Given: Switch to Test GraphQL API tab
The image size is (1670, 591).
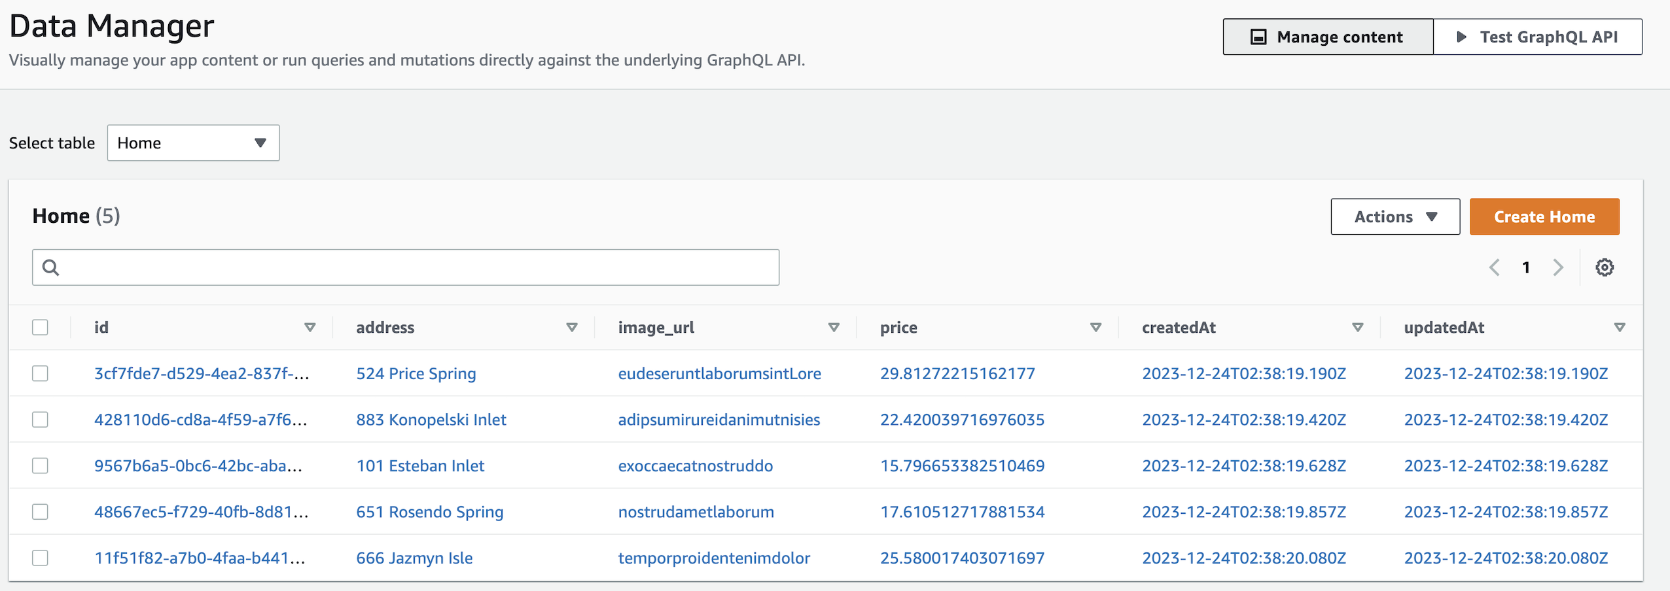Looking at the screenshot, I should click(1537, 37).
